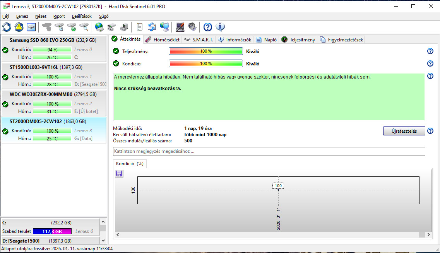Click the chart's left scroll arrow

click(118, 235)
